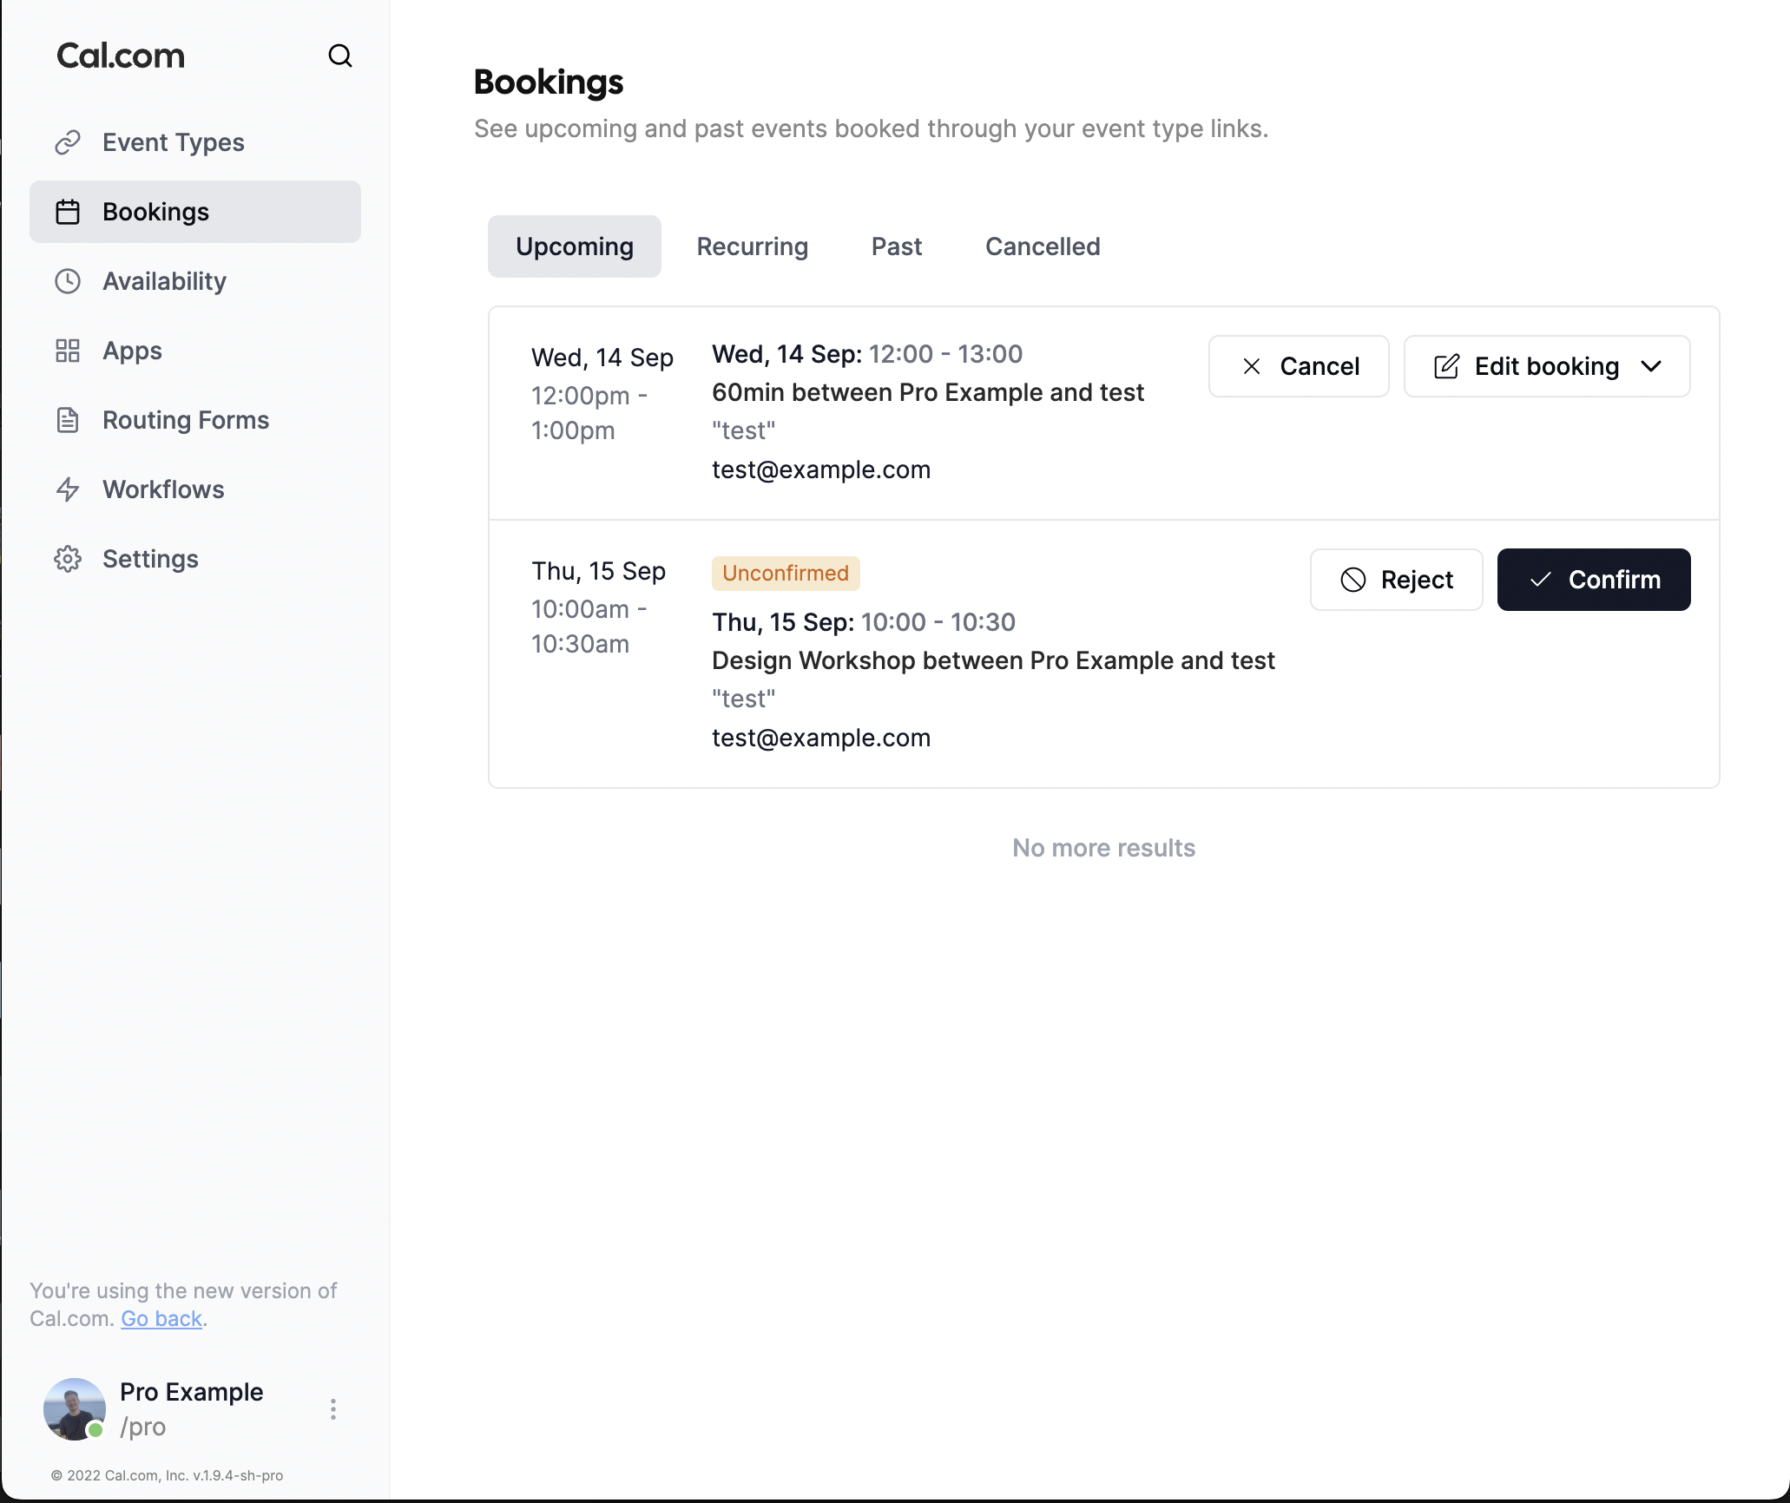This screenshot has width=1790, height=1503.
Task: Switch to the Recurring tab
Action: [x=752, y=246]
